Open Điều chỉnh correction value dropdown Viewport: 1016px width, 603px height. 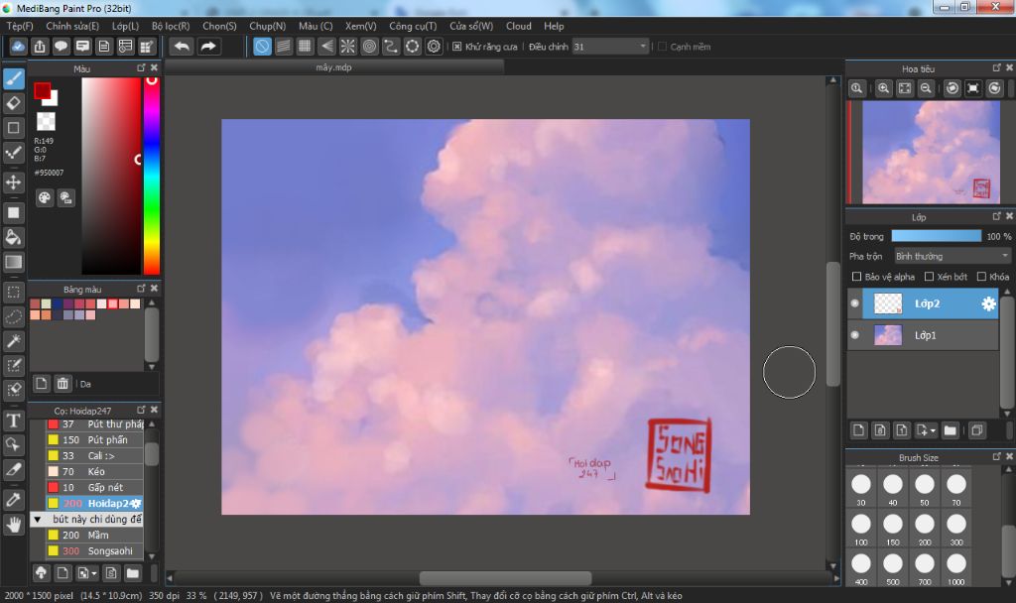[610, 47]
